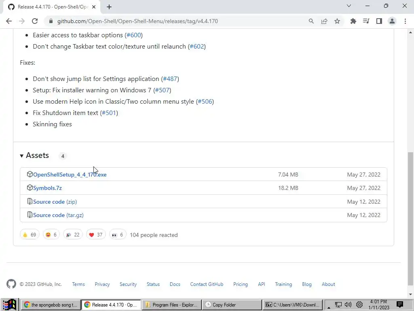Toggle the heart reaction with 37
The image size is (414, 311).
96,234
